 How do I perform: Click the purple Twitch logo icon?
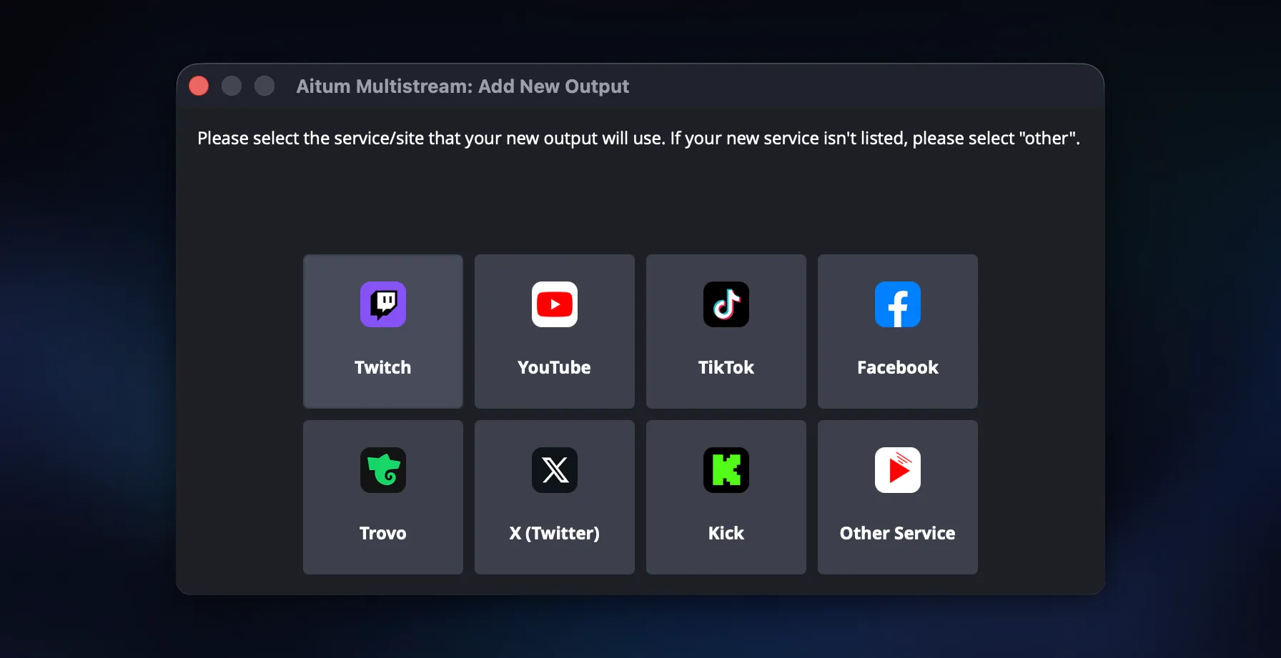(383, 304)
